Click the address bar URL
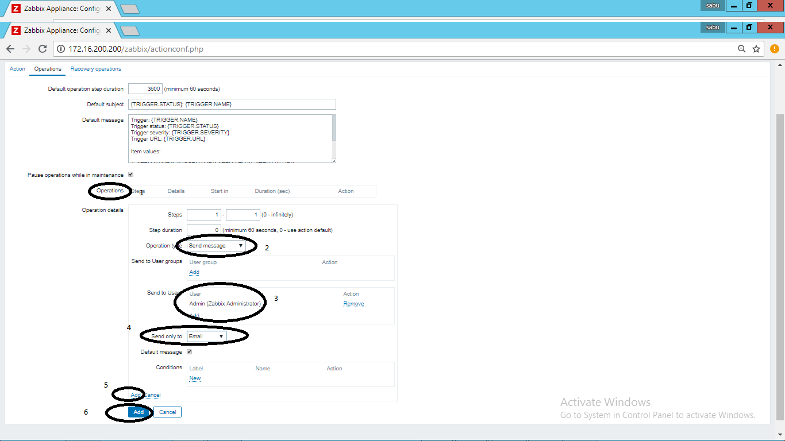785x441 pixels. click(136, 49)
